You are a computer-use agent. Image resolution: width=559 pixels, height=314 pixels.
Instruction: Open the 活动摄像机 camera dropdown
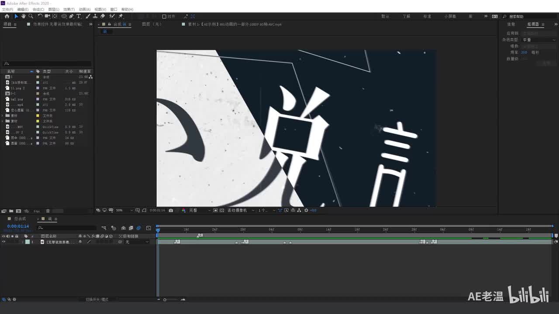coord(241,210)
